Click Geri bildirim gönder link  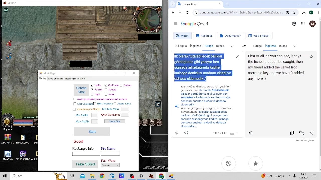coord(305,141)
